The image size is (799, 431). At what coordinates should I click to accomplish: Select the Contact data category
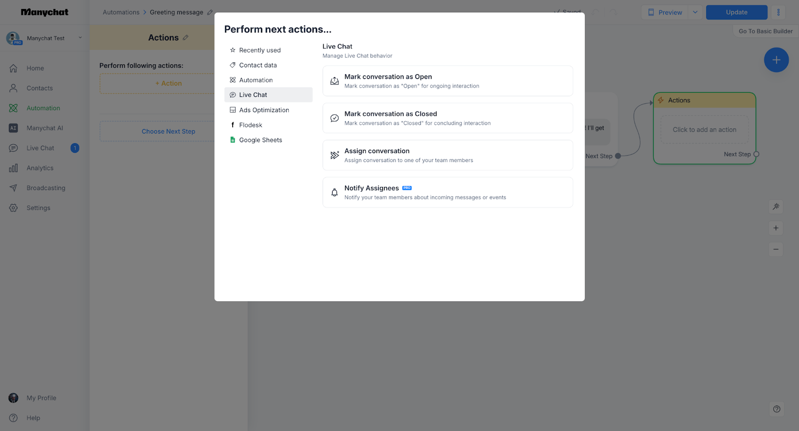click(258, 65)
